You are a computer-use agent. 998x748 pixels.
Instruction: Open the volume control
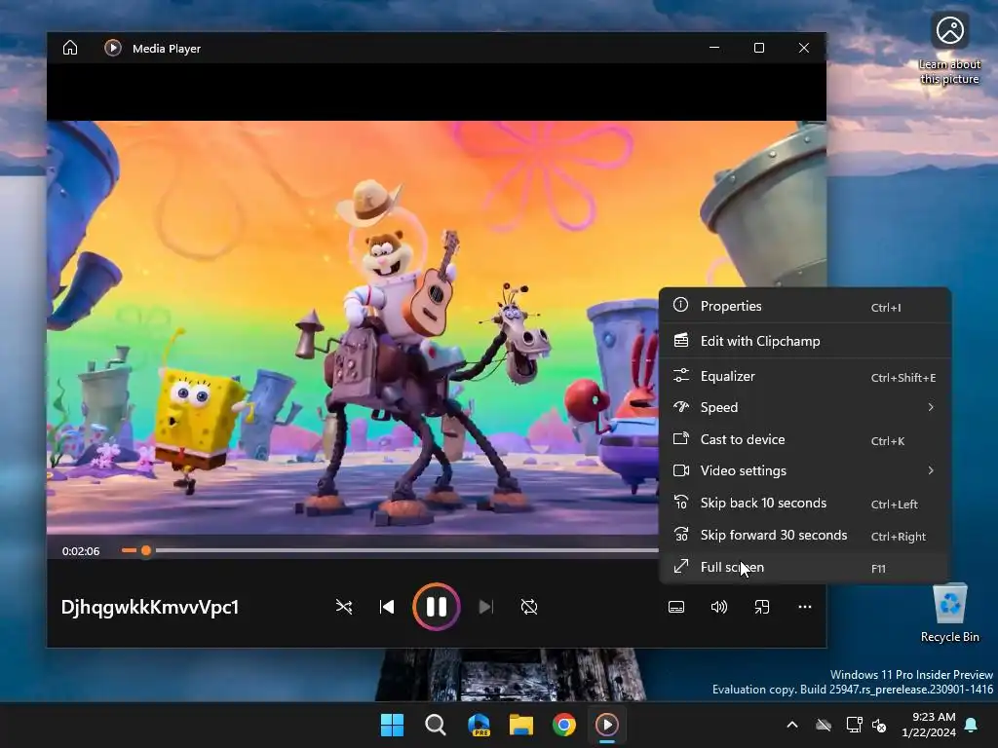(x=719, y=607)
